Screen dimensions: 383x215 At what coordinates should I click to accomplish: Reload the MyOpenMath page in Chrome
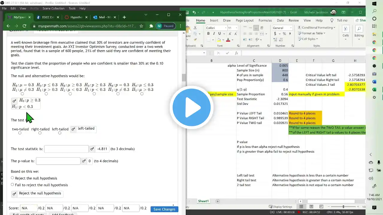click(x=25, y=26)
